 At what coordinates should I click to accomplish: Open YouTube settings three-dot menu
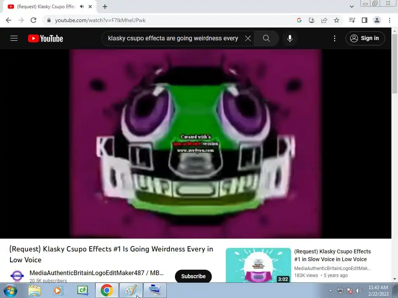335,38
